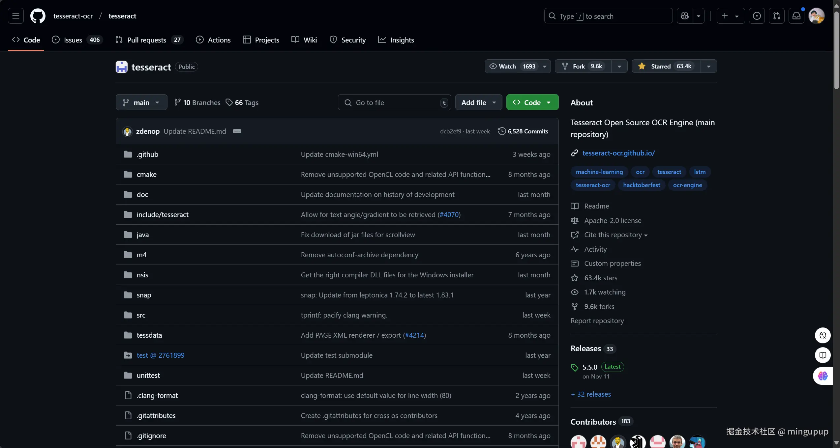840x448 pixels.
Task: Open the user profile avatar menu
Action: [816, 16]
